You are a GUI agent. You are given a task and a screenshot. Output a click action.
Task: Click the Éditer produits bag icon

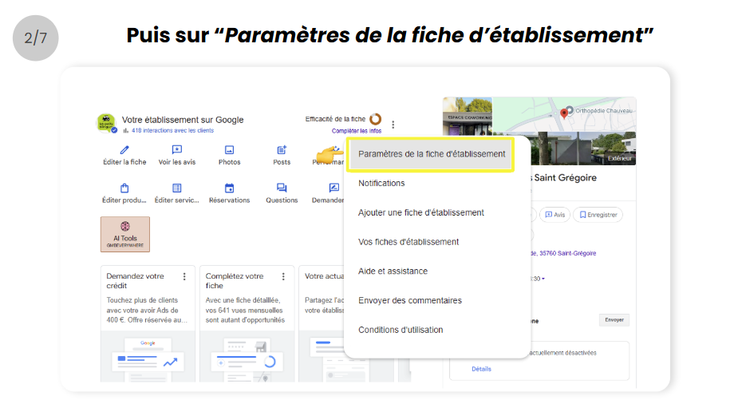pos(124,188)
